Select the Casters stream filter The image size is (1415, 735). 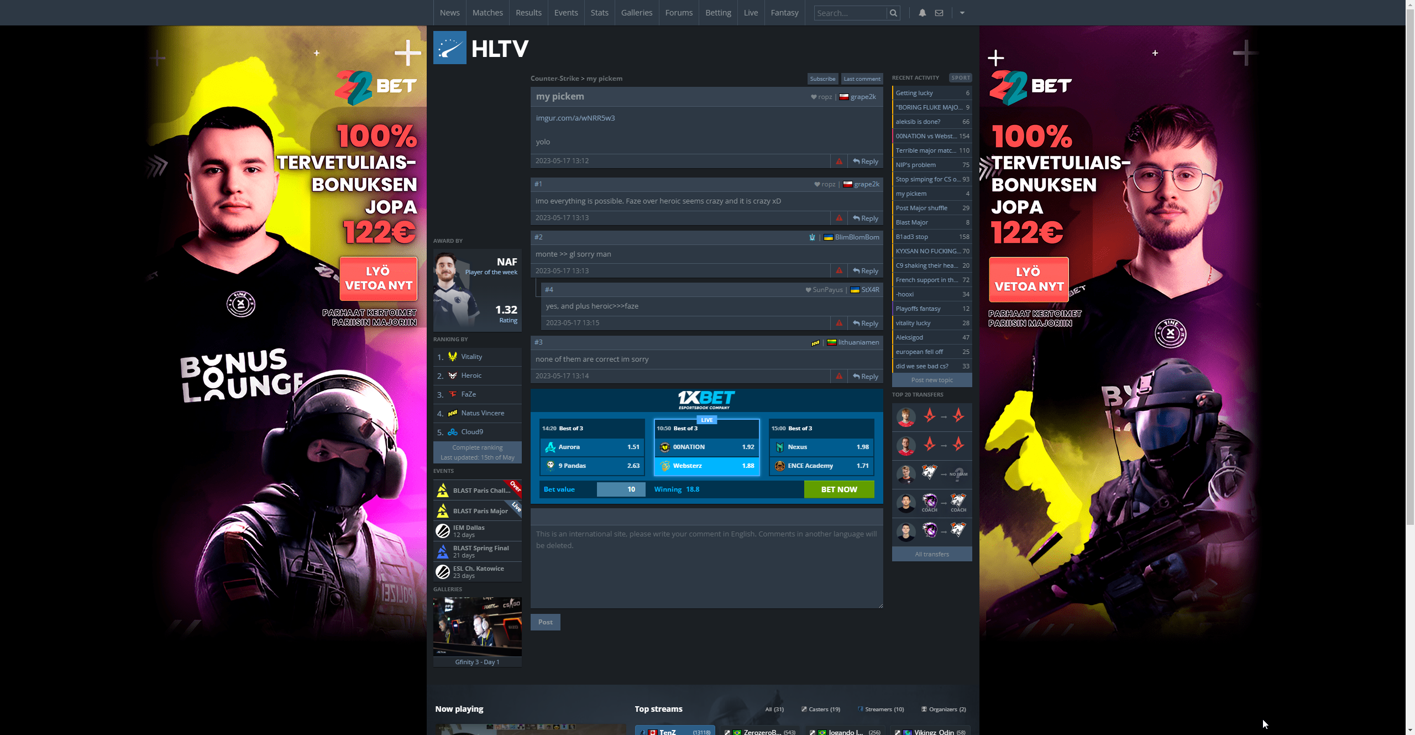(x=821, y=709)
